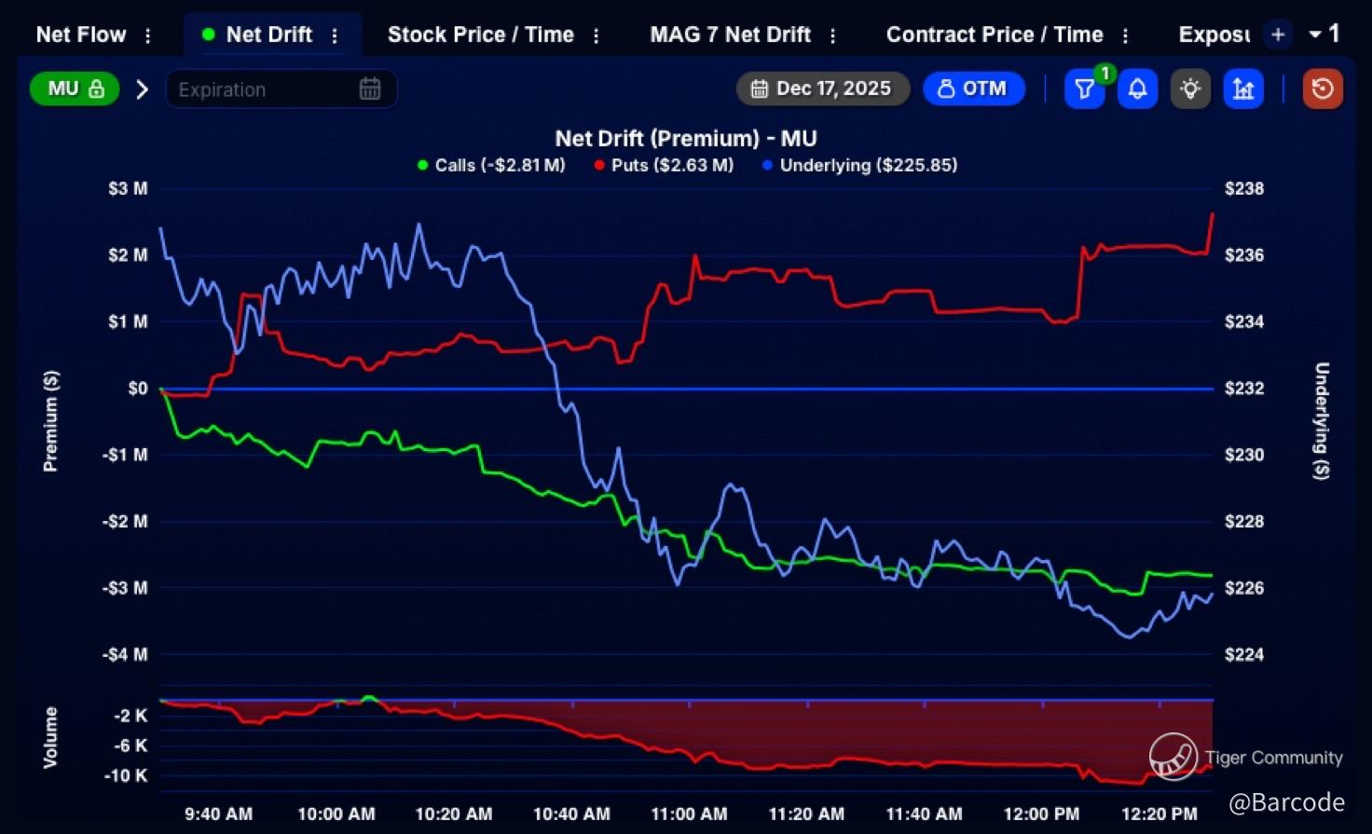Click the $236 underlying axis label
Image resolution: width=1372 pixels, height=834 pixels.
click(1243, 254)
